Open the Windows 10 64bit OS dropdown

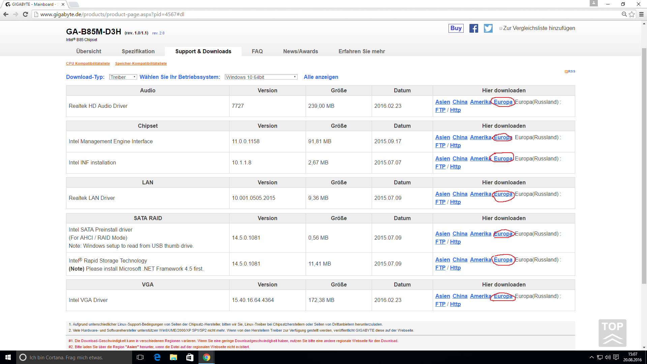(261, 77)
